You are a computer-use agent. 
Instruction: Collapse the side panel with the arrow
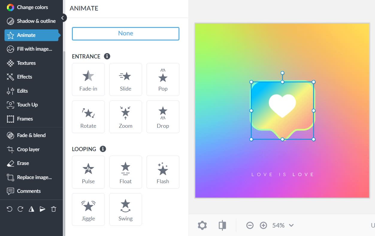coord(62,18)
